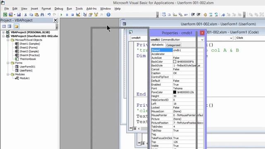
Task: Switch code window to Full Module View
Action: pos(135,129)
